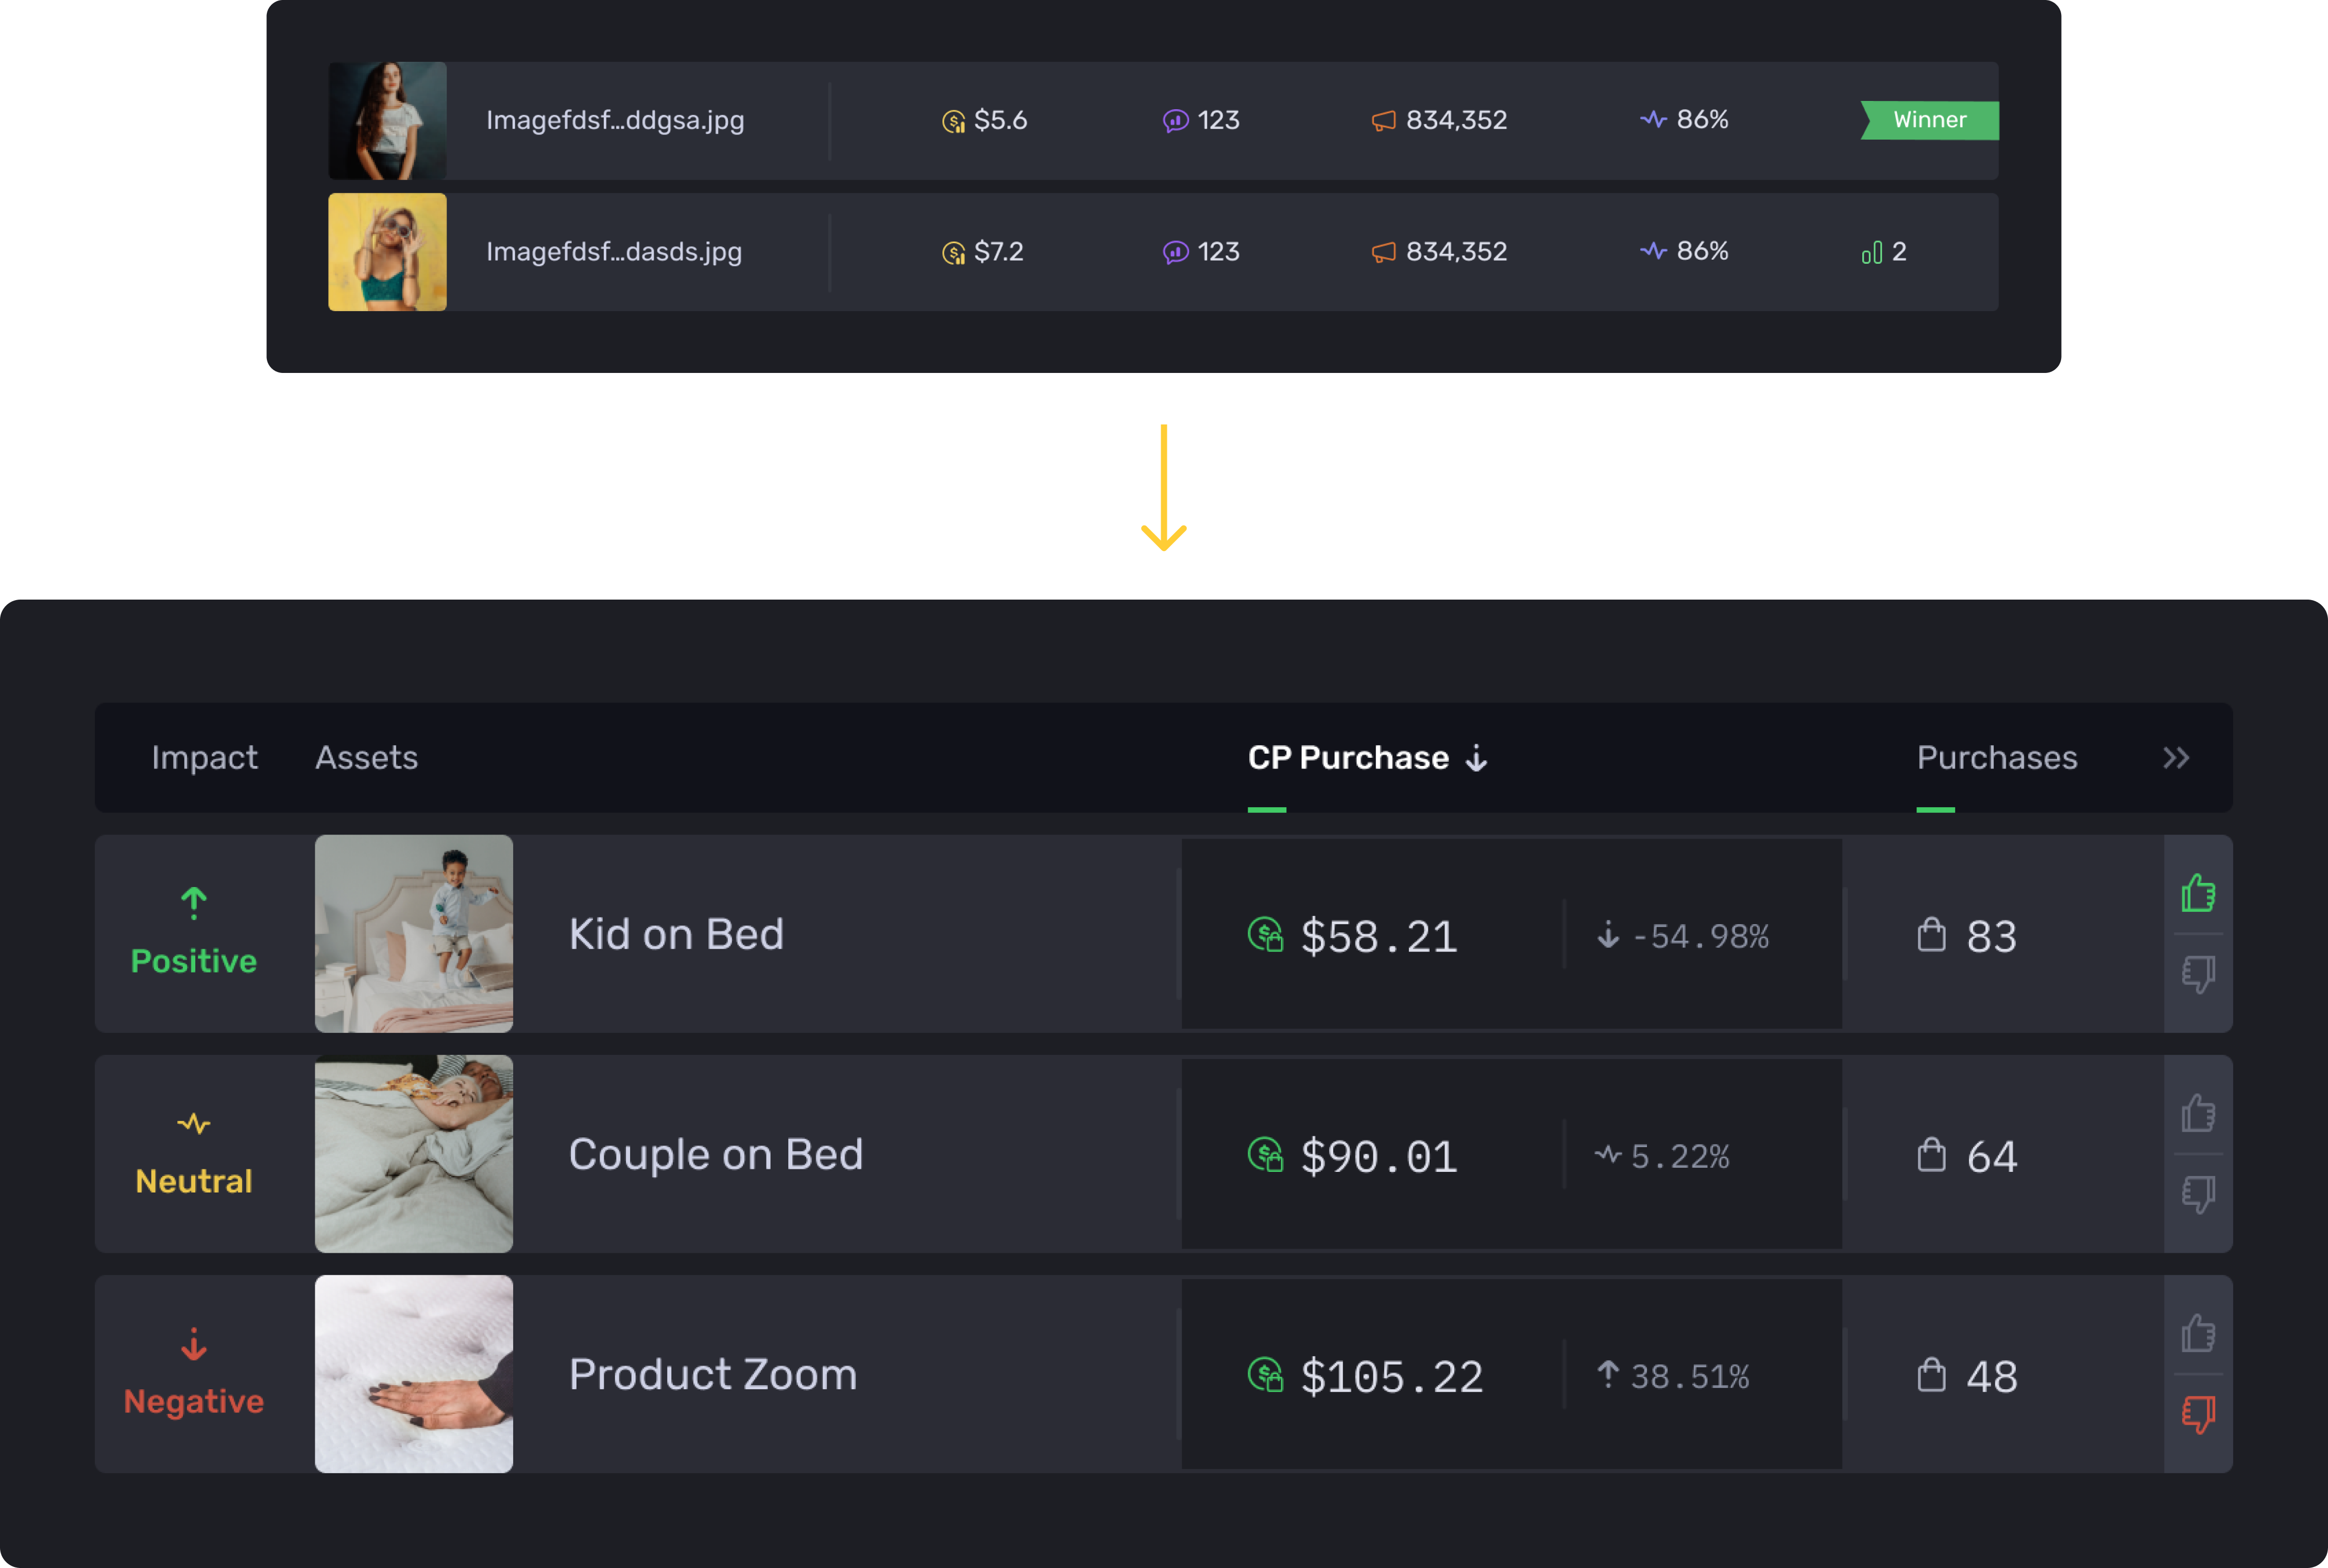Click the green Positive impact arrow icon
The width and height of the screenshot is (2328, 1568).
click(194, 902)
